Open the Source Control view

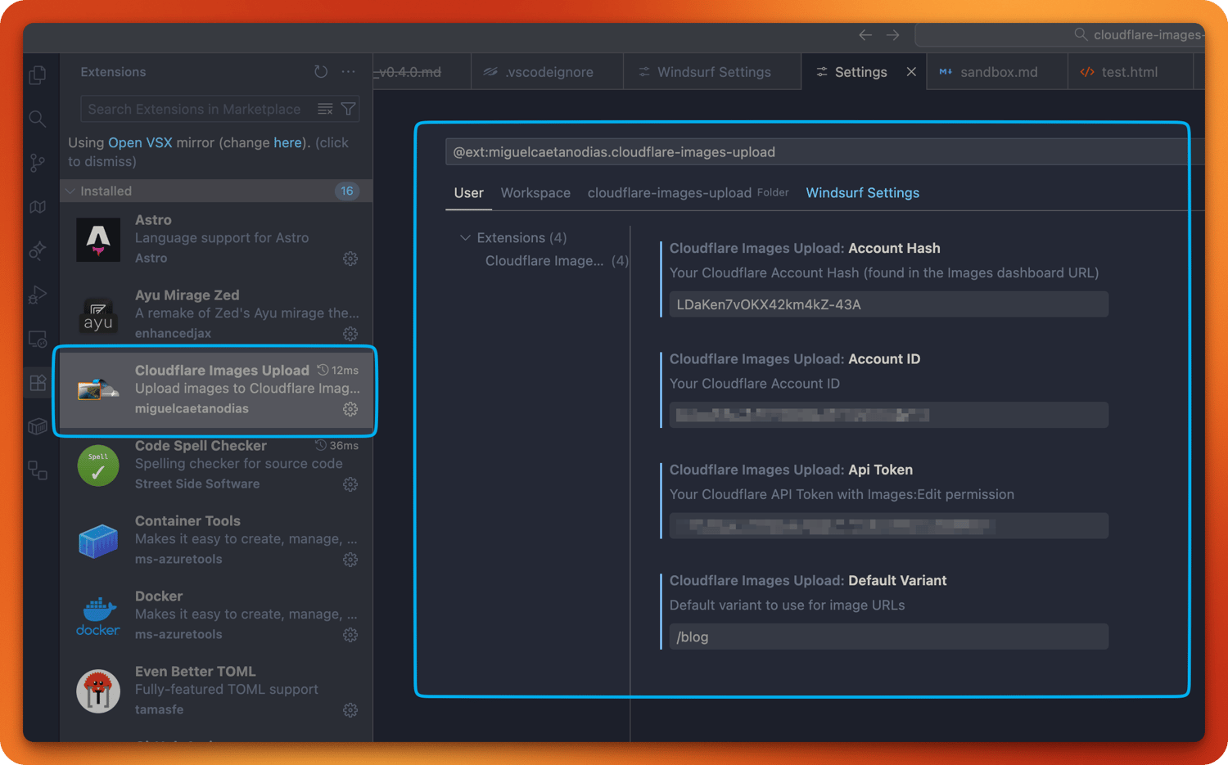pyautogui.click(x=38, y=163)
